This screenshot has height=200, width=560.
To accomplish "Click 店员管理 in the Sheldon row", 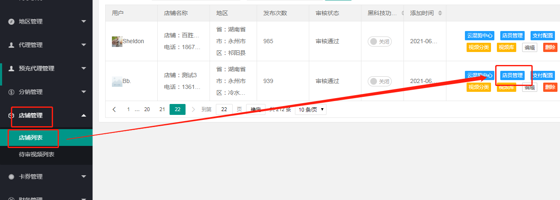I will (512, 36).
